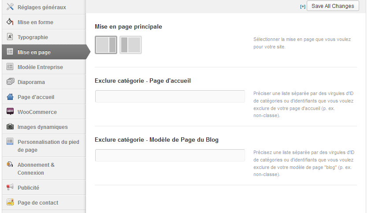Open the Personnalisation du pied de page tab
The image size is (368, 213).
pos(48,146)
